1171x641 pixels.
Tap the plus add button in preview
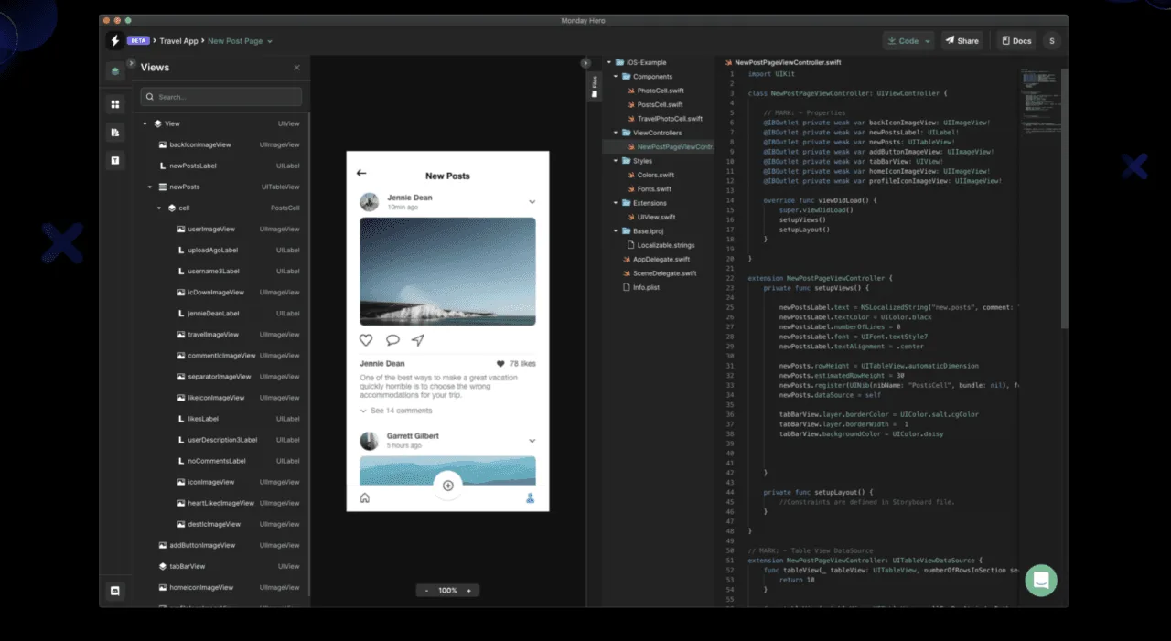(x=448, y=486)
